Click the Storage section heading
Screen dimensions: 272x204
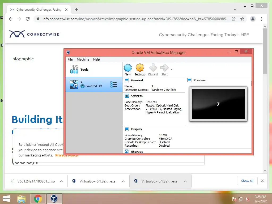[x=137, y=152]
